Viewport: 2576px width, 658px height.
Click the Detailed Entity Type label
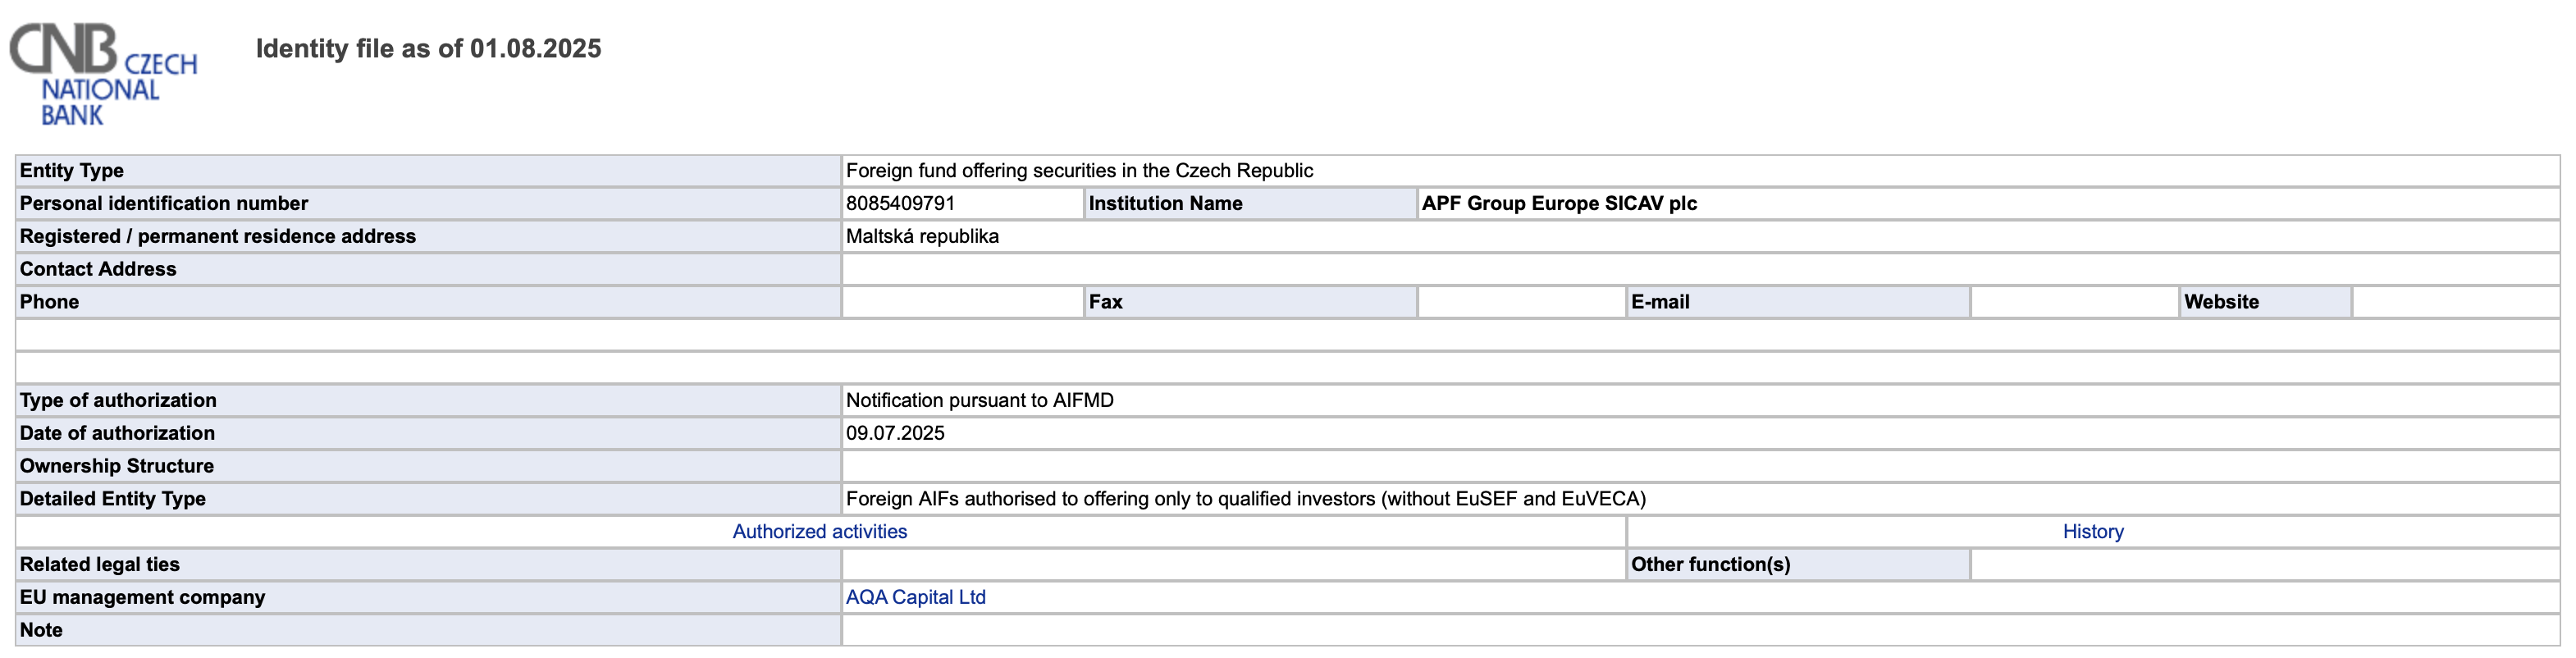tap(113, 499)
